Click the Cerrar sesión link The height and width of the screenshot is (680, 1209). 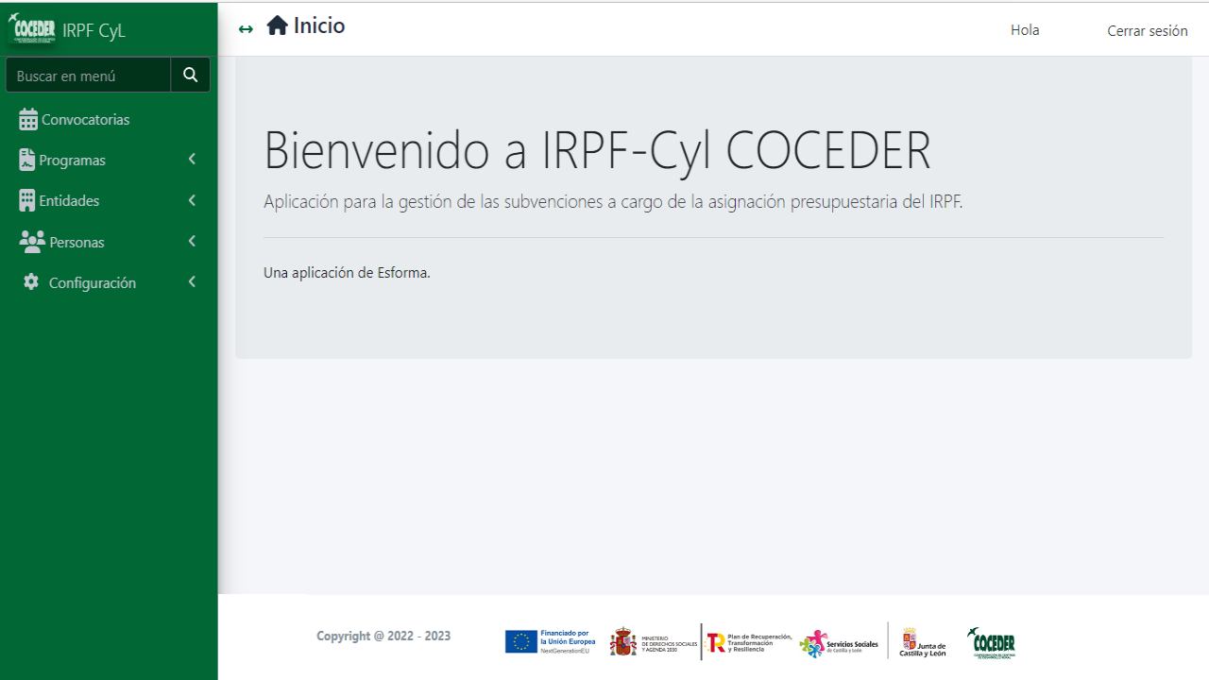[x=1147, y=30]
